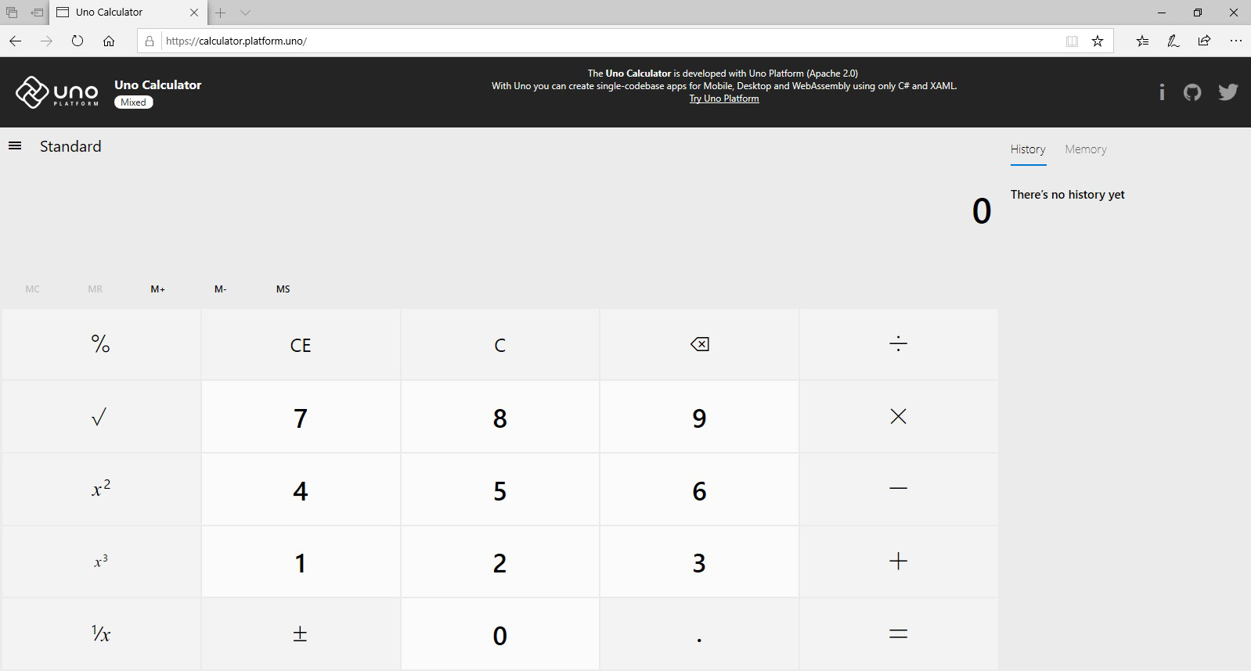Click the browser home icon
The image size is (1251, 671).
[x=109, y=41]
